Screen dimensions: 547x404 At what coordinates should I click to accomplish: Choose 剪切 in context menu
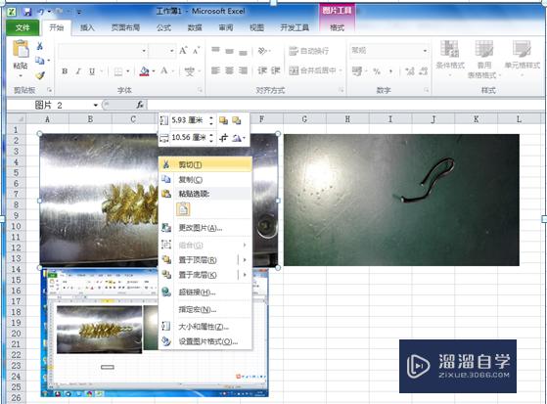[x=205, y=164]
